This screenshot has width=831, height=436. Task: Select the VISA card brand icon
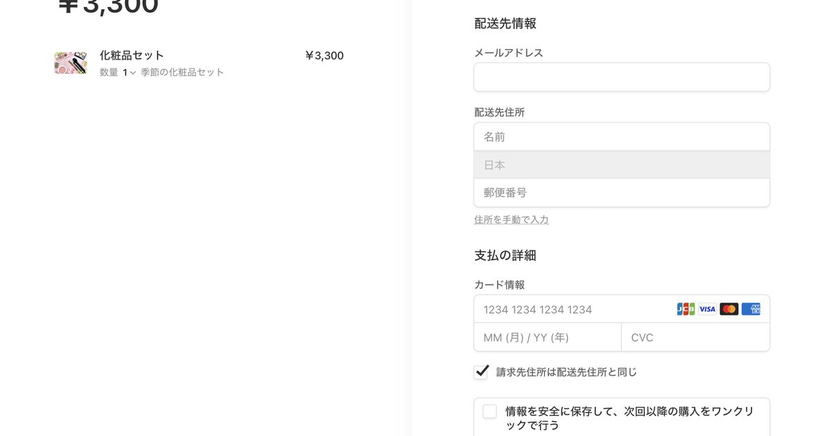[707, 309]
